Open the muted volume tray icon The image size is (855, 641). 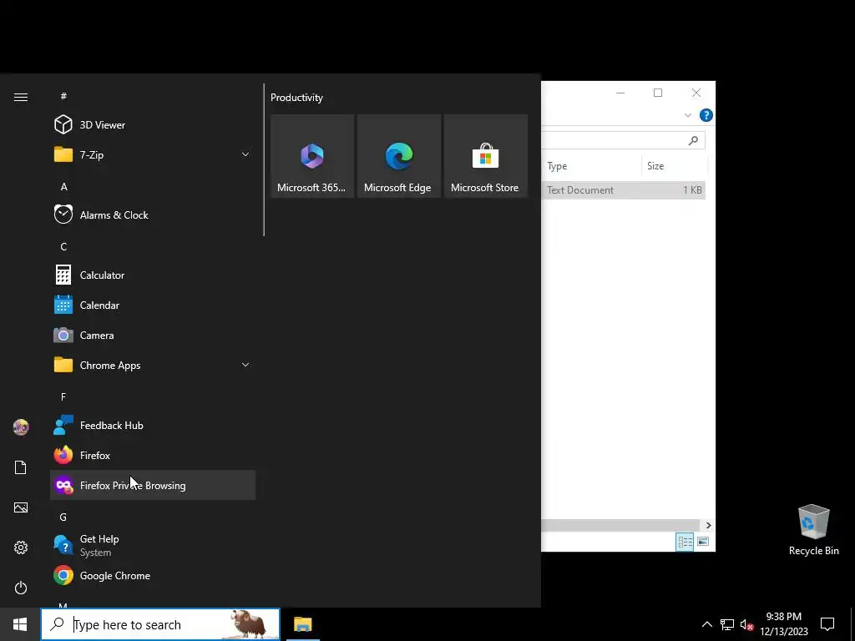[x=746, y=624]
